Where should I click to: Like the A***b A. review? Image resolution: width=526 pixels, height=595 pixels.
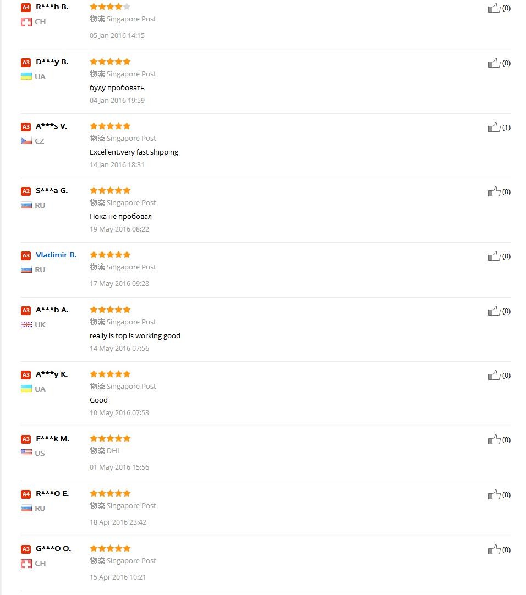tap(494, 311)
